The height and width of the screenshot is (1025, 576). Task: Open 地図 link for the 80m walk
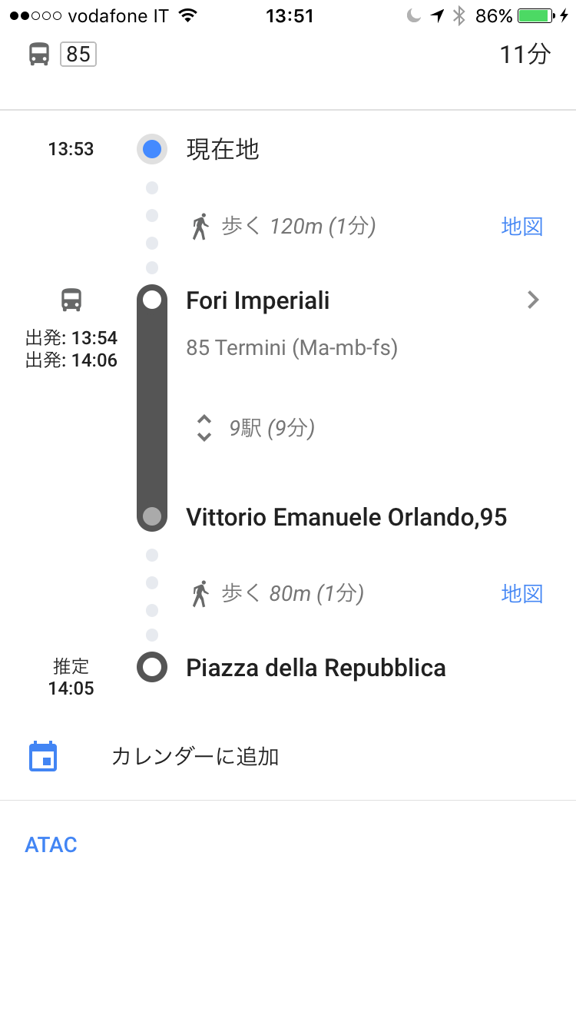point(522,593)
